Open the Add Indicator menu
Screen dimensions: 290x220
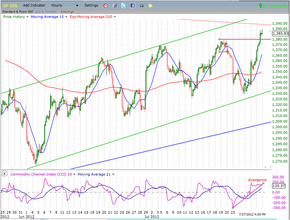(34, 6)
